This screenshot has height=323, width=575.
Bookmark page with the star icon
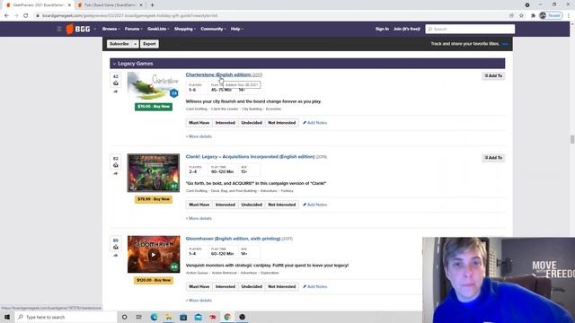coord(521,16)
